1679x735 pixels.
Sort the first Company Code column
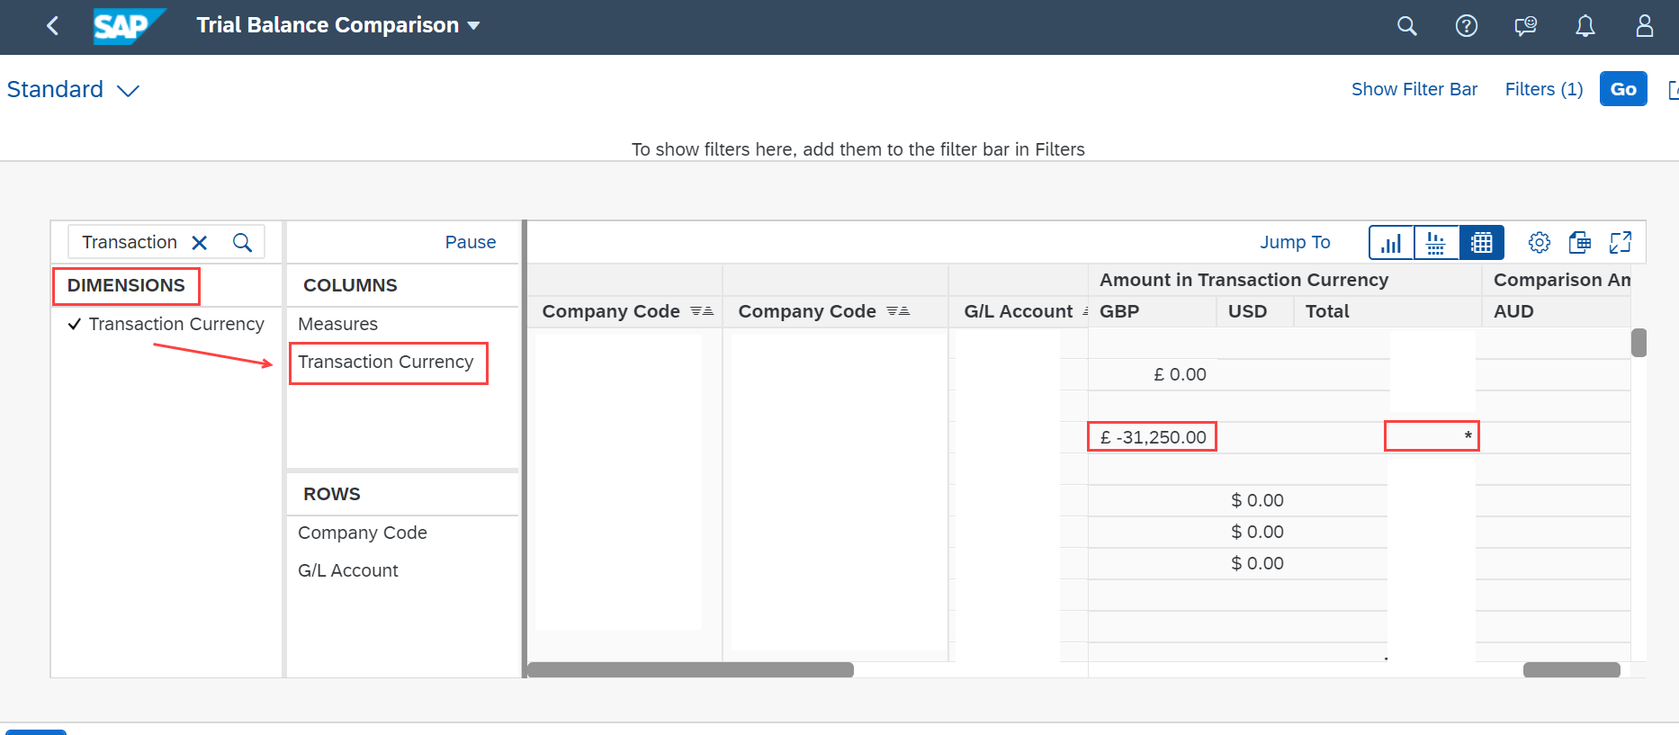(x=702, y=311)
